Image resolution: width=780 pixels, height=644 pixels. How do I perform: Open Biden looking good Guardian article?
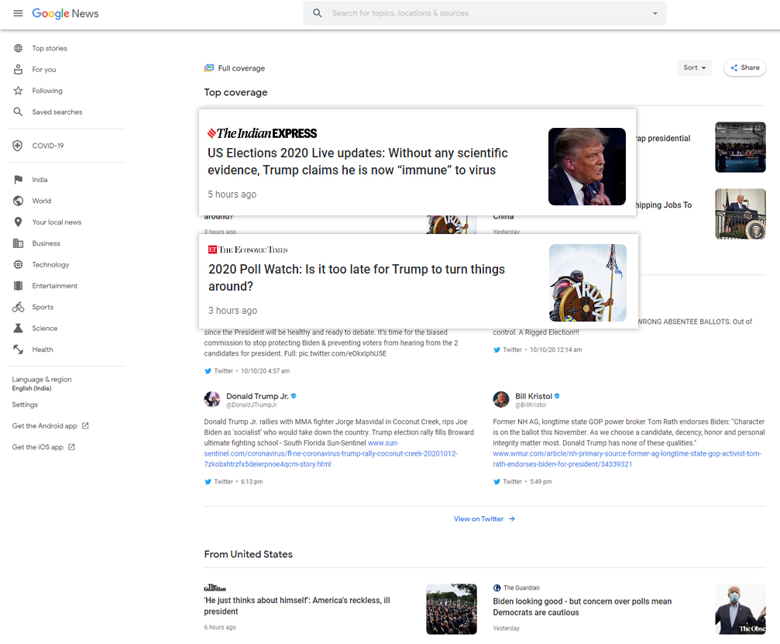pos(582,607)
